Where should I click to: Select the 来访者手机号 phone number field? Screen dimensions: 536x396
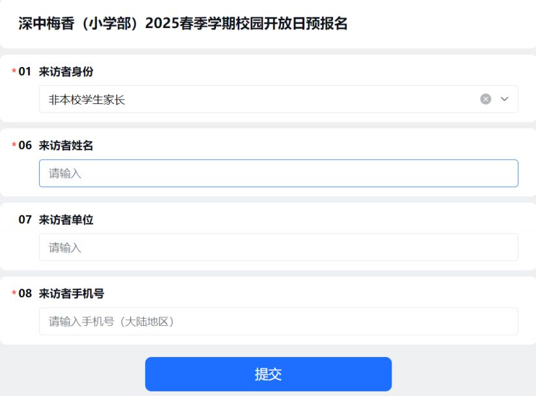(x=278, y=321)
